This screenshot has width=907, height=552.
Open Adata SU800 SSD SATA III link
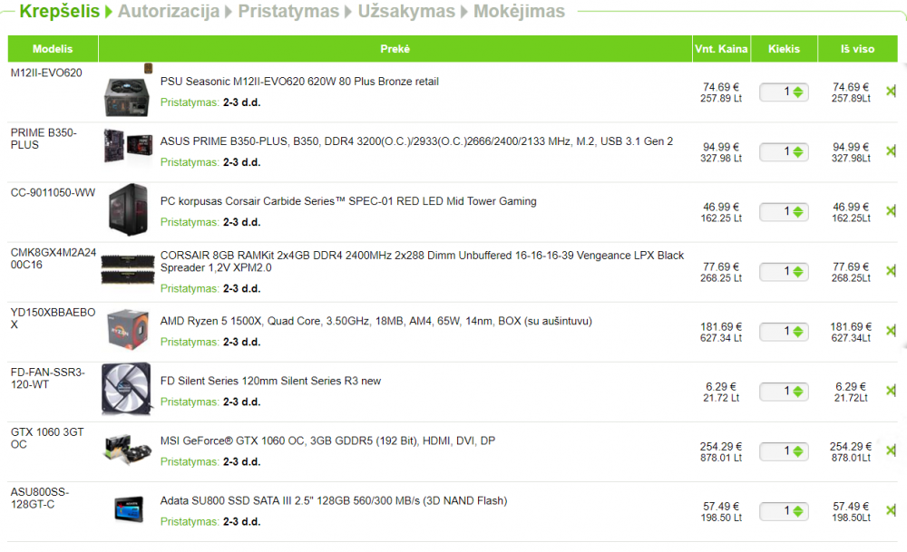(x=334, y=500)
